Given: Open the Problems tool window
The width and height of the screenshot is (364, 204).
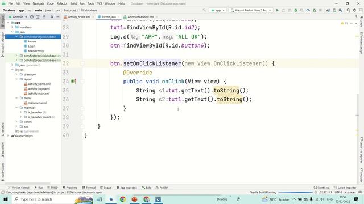Looking at the screenshot, I should [70, 188].
